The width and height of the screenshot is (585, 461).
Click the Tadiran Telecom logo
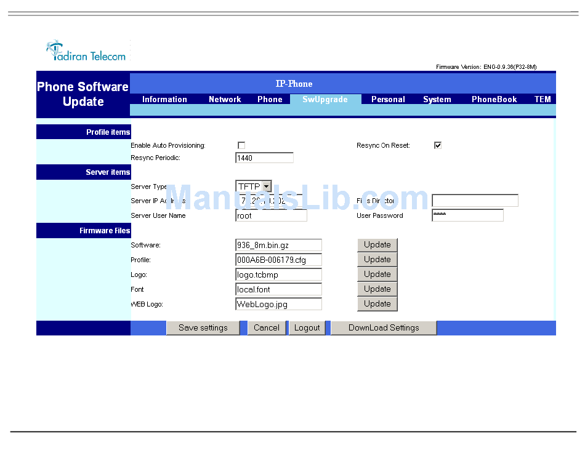(x=86, y=52)
